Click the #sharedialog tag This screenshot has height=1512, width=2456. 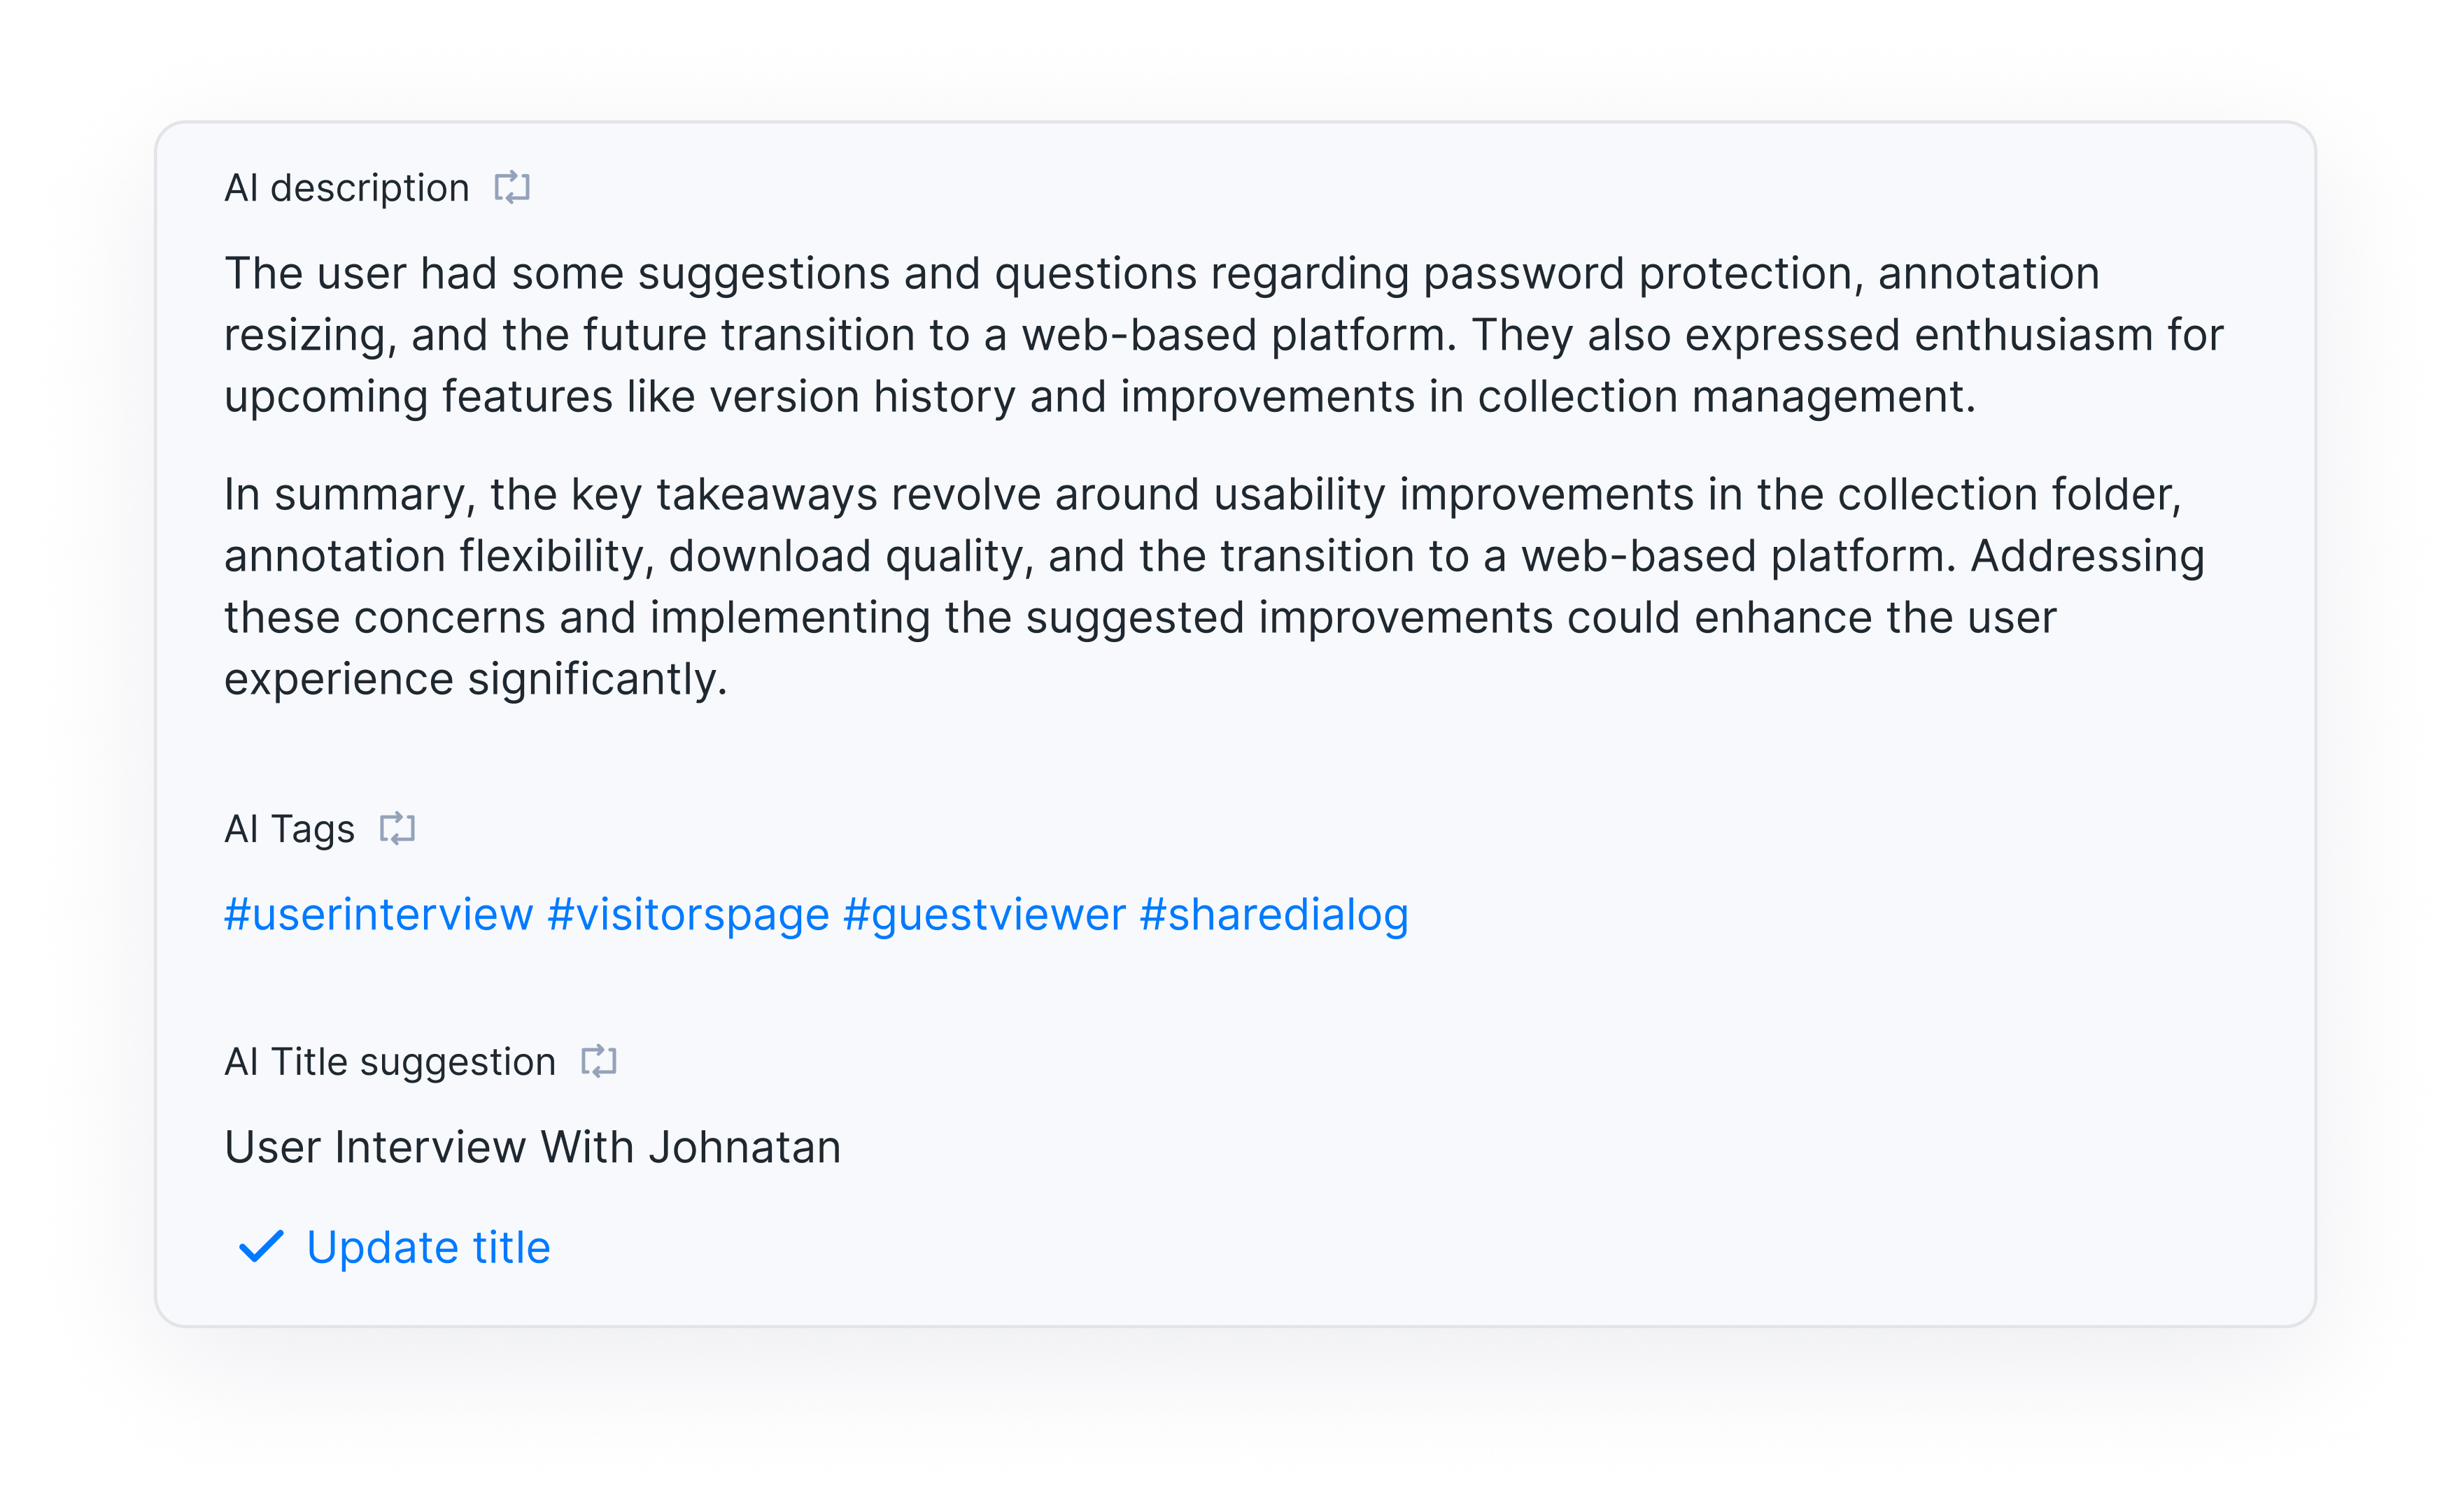coord(1273,914)
